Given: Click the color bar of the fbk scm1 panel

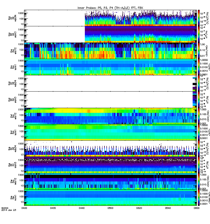Looking at the screenshot, I should [199, 198].
